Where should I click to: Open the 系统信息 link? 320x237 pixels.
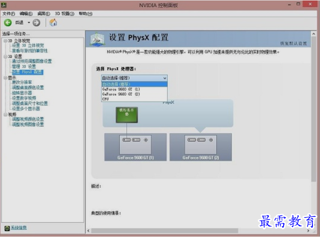(x=19, y=228)
